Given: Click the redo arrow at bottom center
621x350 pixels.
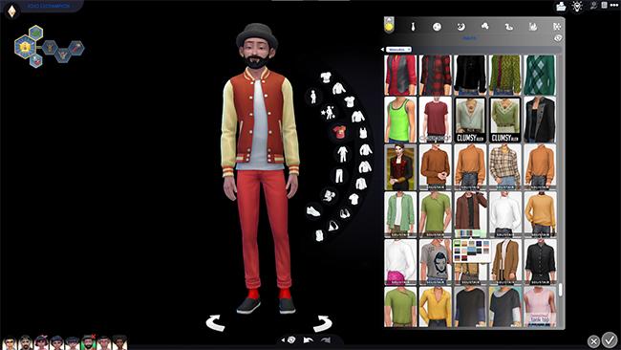Looking at the screenshot, I should (326, 340).
